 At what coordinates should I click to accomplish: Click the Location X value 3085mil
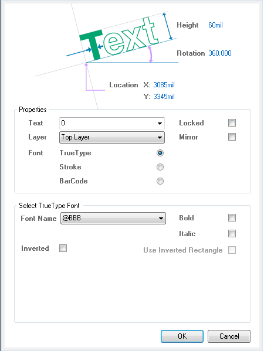(x=164, y=85)
